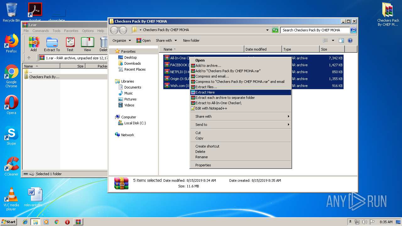Open Google Chrome desktop shortcut
The image size is (402, 226).
(x=11, y=76)
